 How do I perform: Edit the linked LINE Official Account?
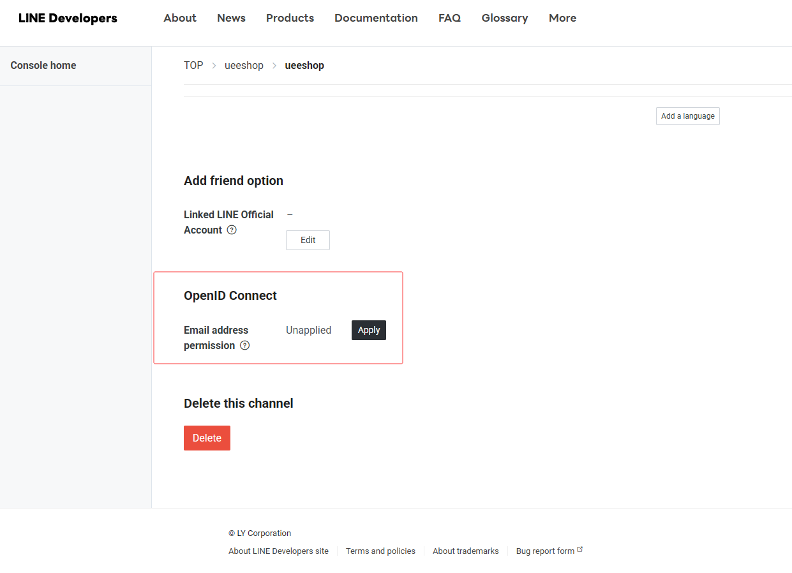308,240
